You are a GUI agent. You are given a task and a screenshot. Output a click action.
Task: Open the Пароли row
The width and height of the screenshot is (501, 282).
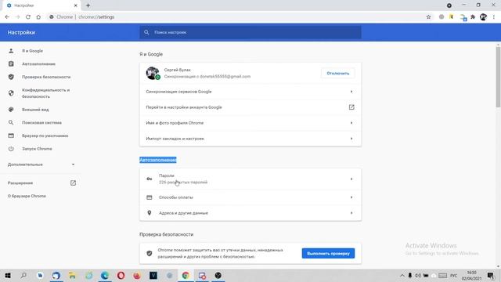click(x=250, y=179)
